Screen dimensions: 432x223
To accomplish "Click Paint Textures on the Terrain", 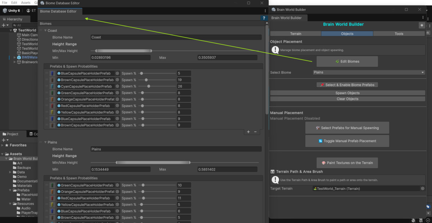I will 347,163.
